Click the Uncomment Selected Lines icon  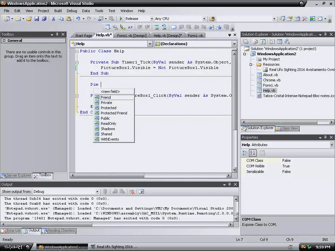click(x=164, y=27)
